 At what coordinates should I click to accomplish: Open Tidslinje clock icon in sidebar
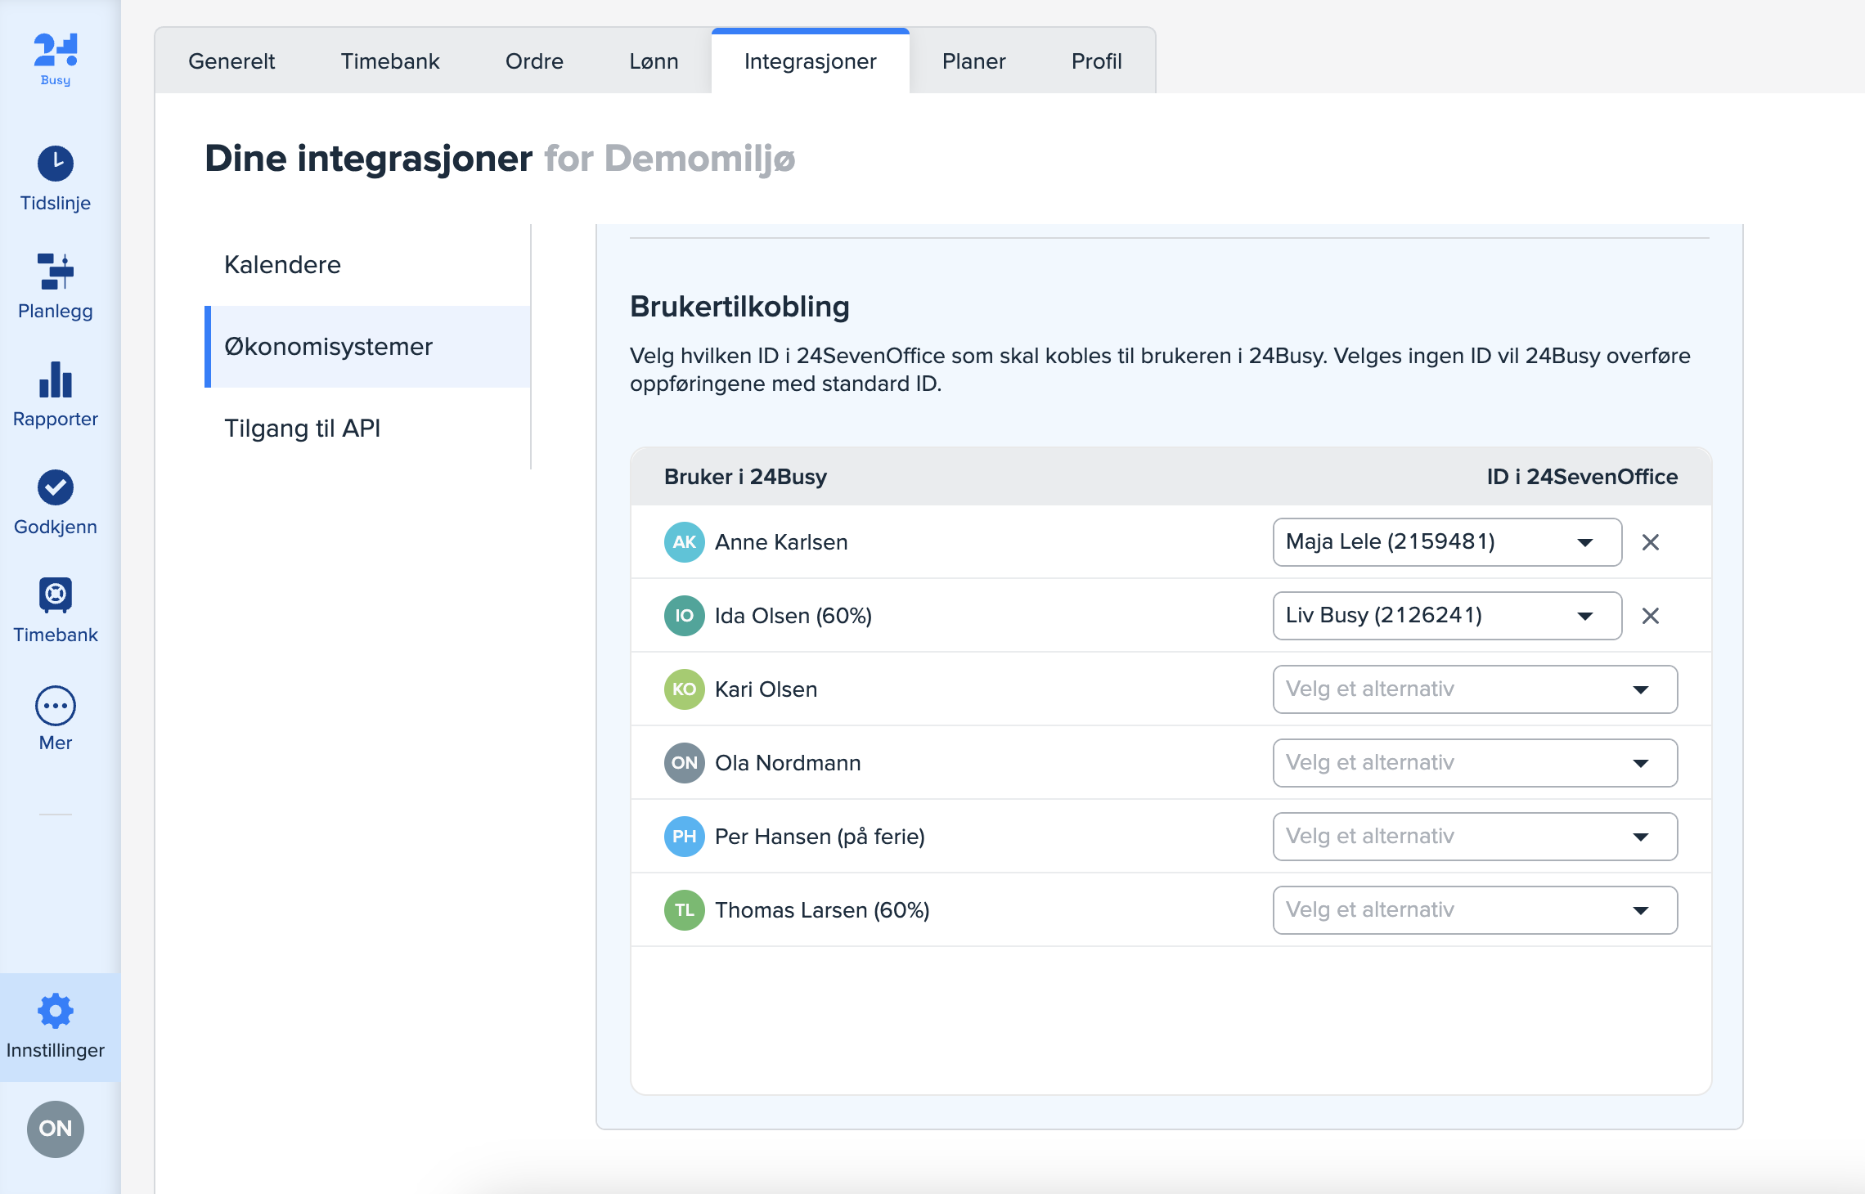point(55,164)
